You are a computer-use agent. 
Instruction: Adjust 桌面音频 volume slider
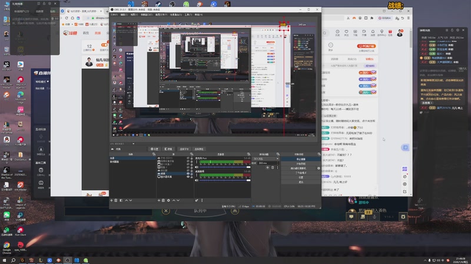pos(225,180)
